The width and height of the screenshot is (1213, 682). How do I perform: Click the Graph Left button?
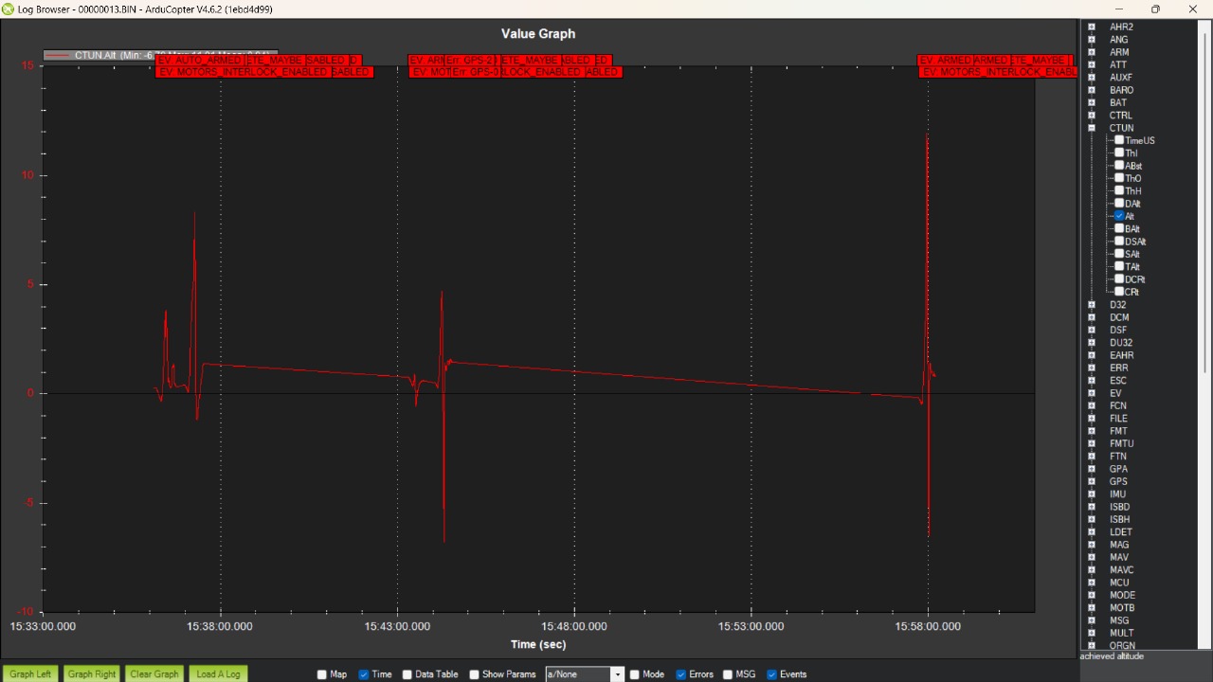(30, 673)
